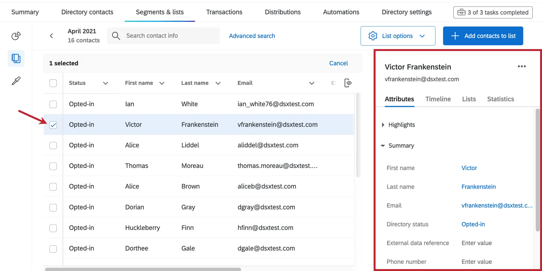The image size is (542, 271).
Task: Open the segments chart icon in sidebar
Action: point(16,36)
